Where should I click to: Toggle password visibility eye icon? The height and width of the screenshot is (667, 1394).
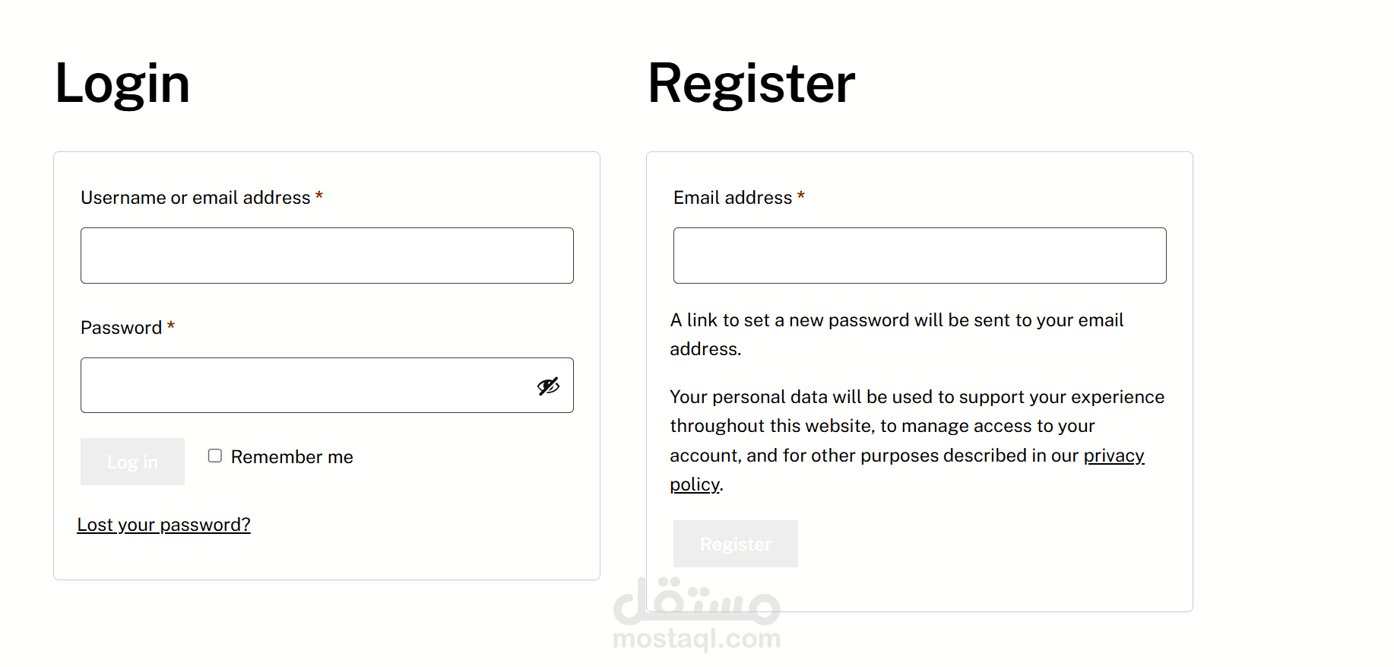[x=548, y=386]
